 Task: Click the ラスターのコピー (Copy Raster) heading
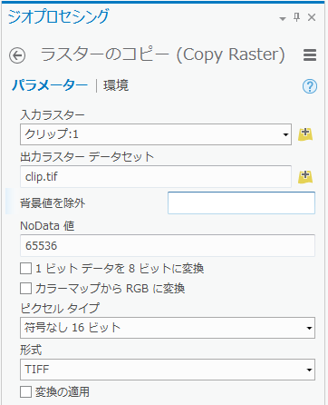click(x=163, y=54)
